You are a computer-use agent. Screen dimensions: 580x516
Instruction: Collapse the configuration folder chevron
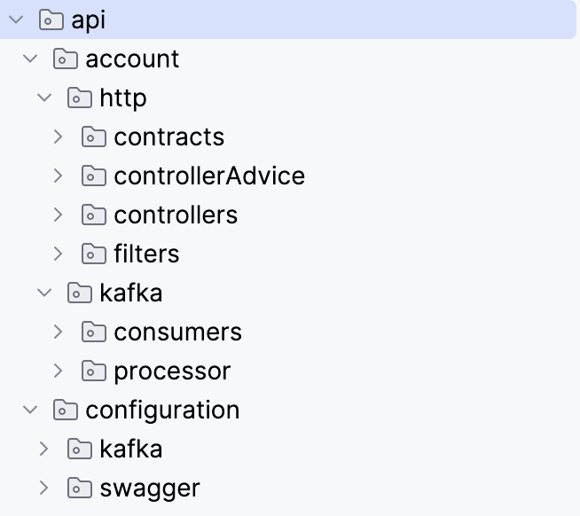pyautogui.click(x=30, y=410)
